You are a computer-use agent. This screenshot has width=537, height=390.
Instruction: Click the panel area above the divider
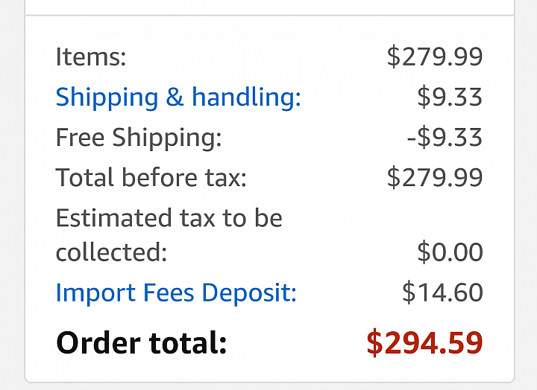click(x=269, y=7)
